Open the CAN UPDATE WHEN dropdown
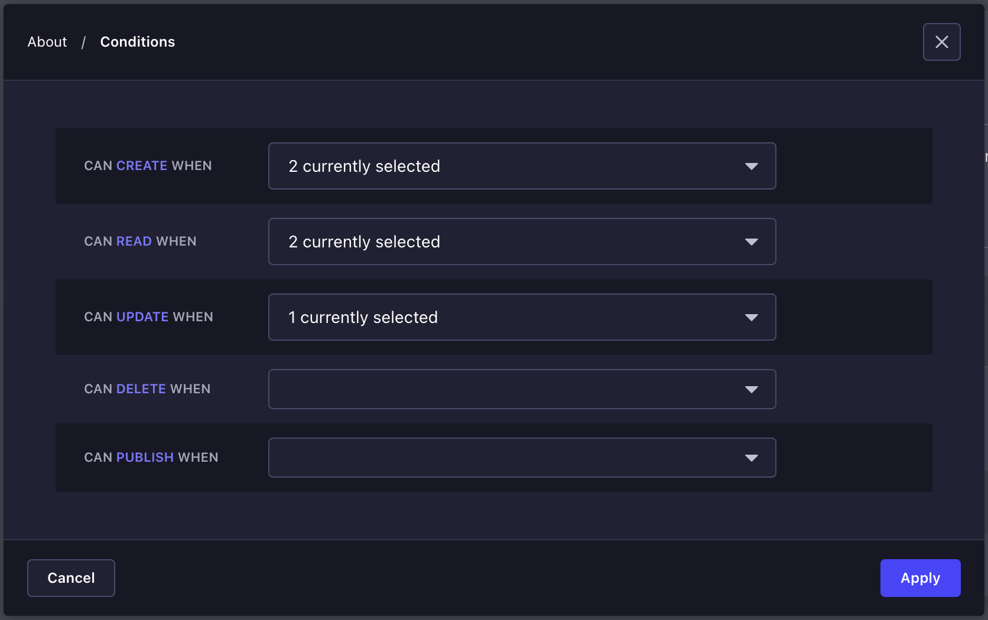Viewport: 988px width, 620px height. [x=522, y=317]
